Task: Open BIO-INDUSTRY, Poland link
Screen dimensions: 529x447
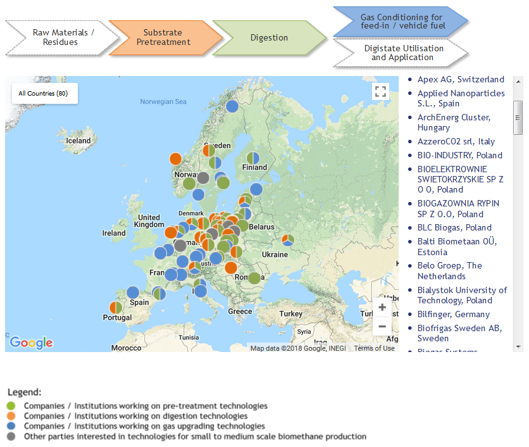Action: click(x=460, y=155)
